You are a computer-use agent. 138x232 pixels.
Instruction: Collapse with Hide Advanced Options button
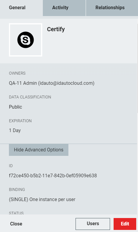pyautogui.click(x=39, y=150)
